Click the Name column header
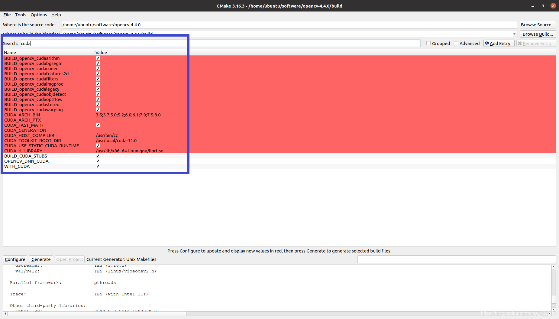This screenshot has height=319, width=559. click(x=49, y=53)
